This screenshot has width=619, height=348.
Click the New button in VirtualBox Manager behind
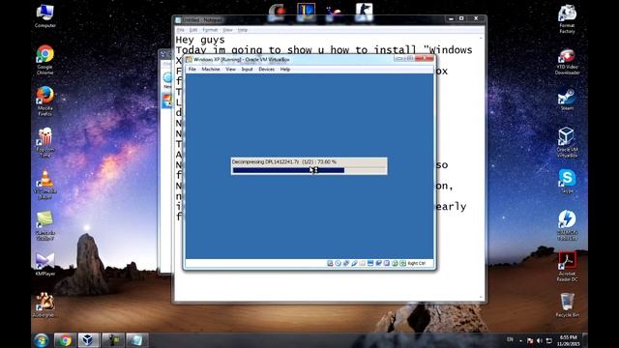167,80
